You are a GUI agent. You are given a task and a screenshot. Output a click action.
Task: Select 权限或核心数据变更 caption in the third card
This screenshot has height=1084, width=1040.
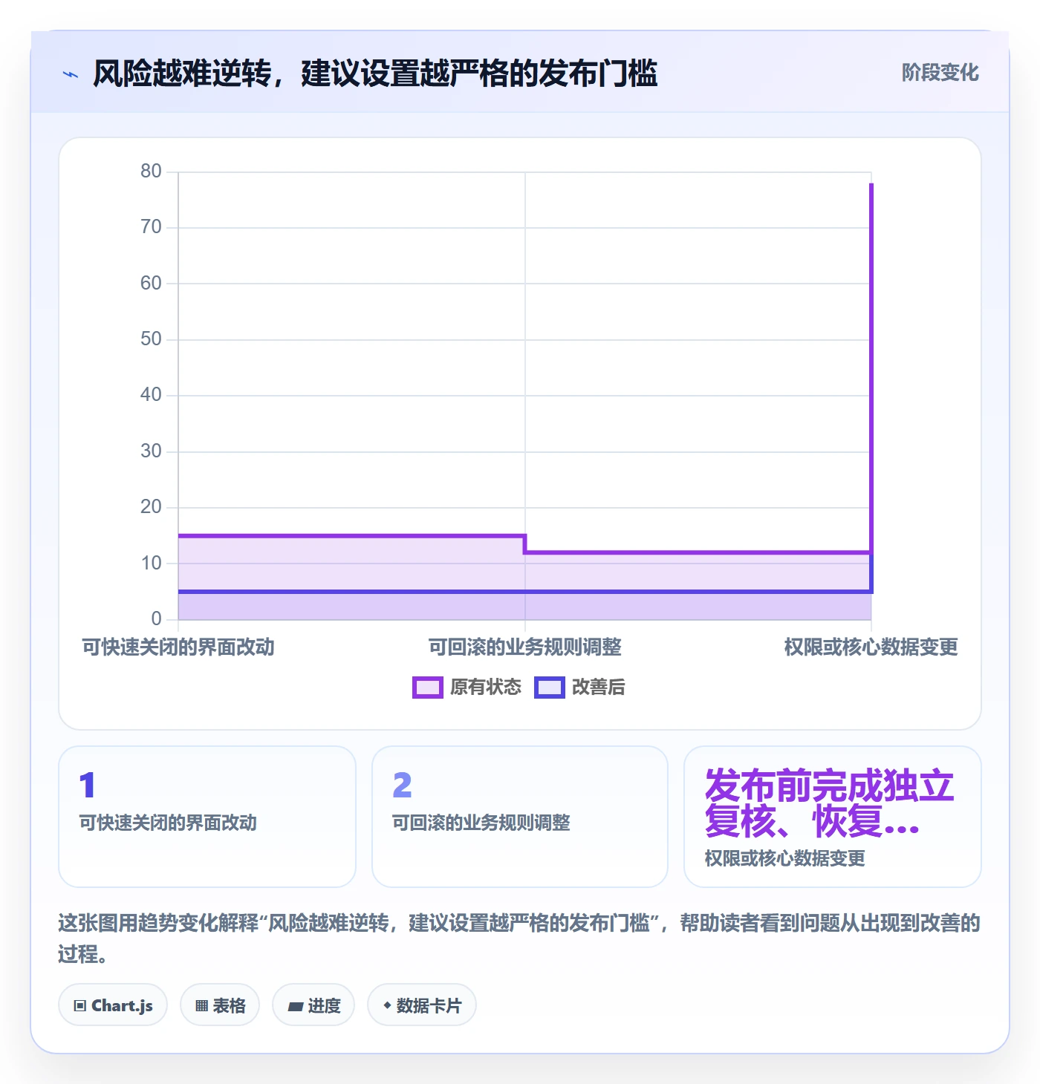coord(784,858)
